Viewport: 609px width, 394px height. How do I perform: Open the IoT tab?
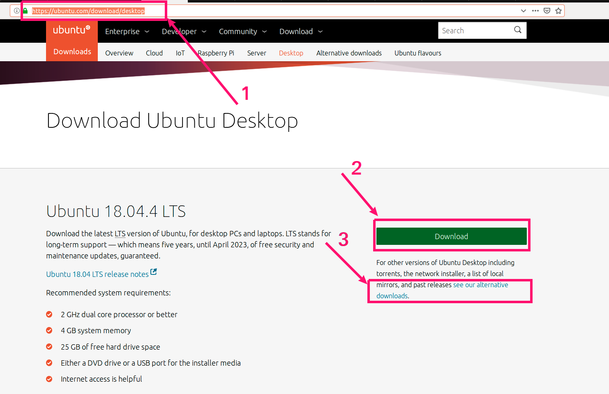click(180, 53)
